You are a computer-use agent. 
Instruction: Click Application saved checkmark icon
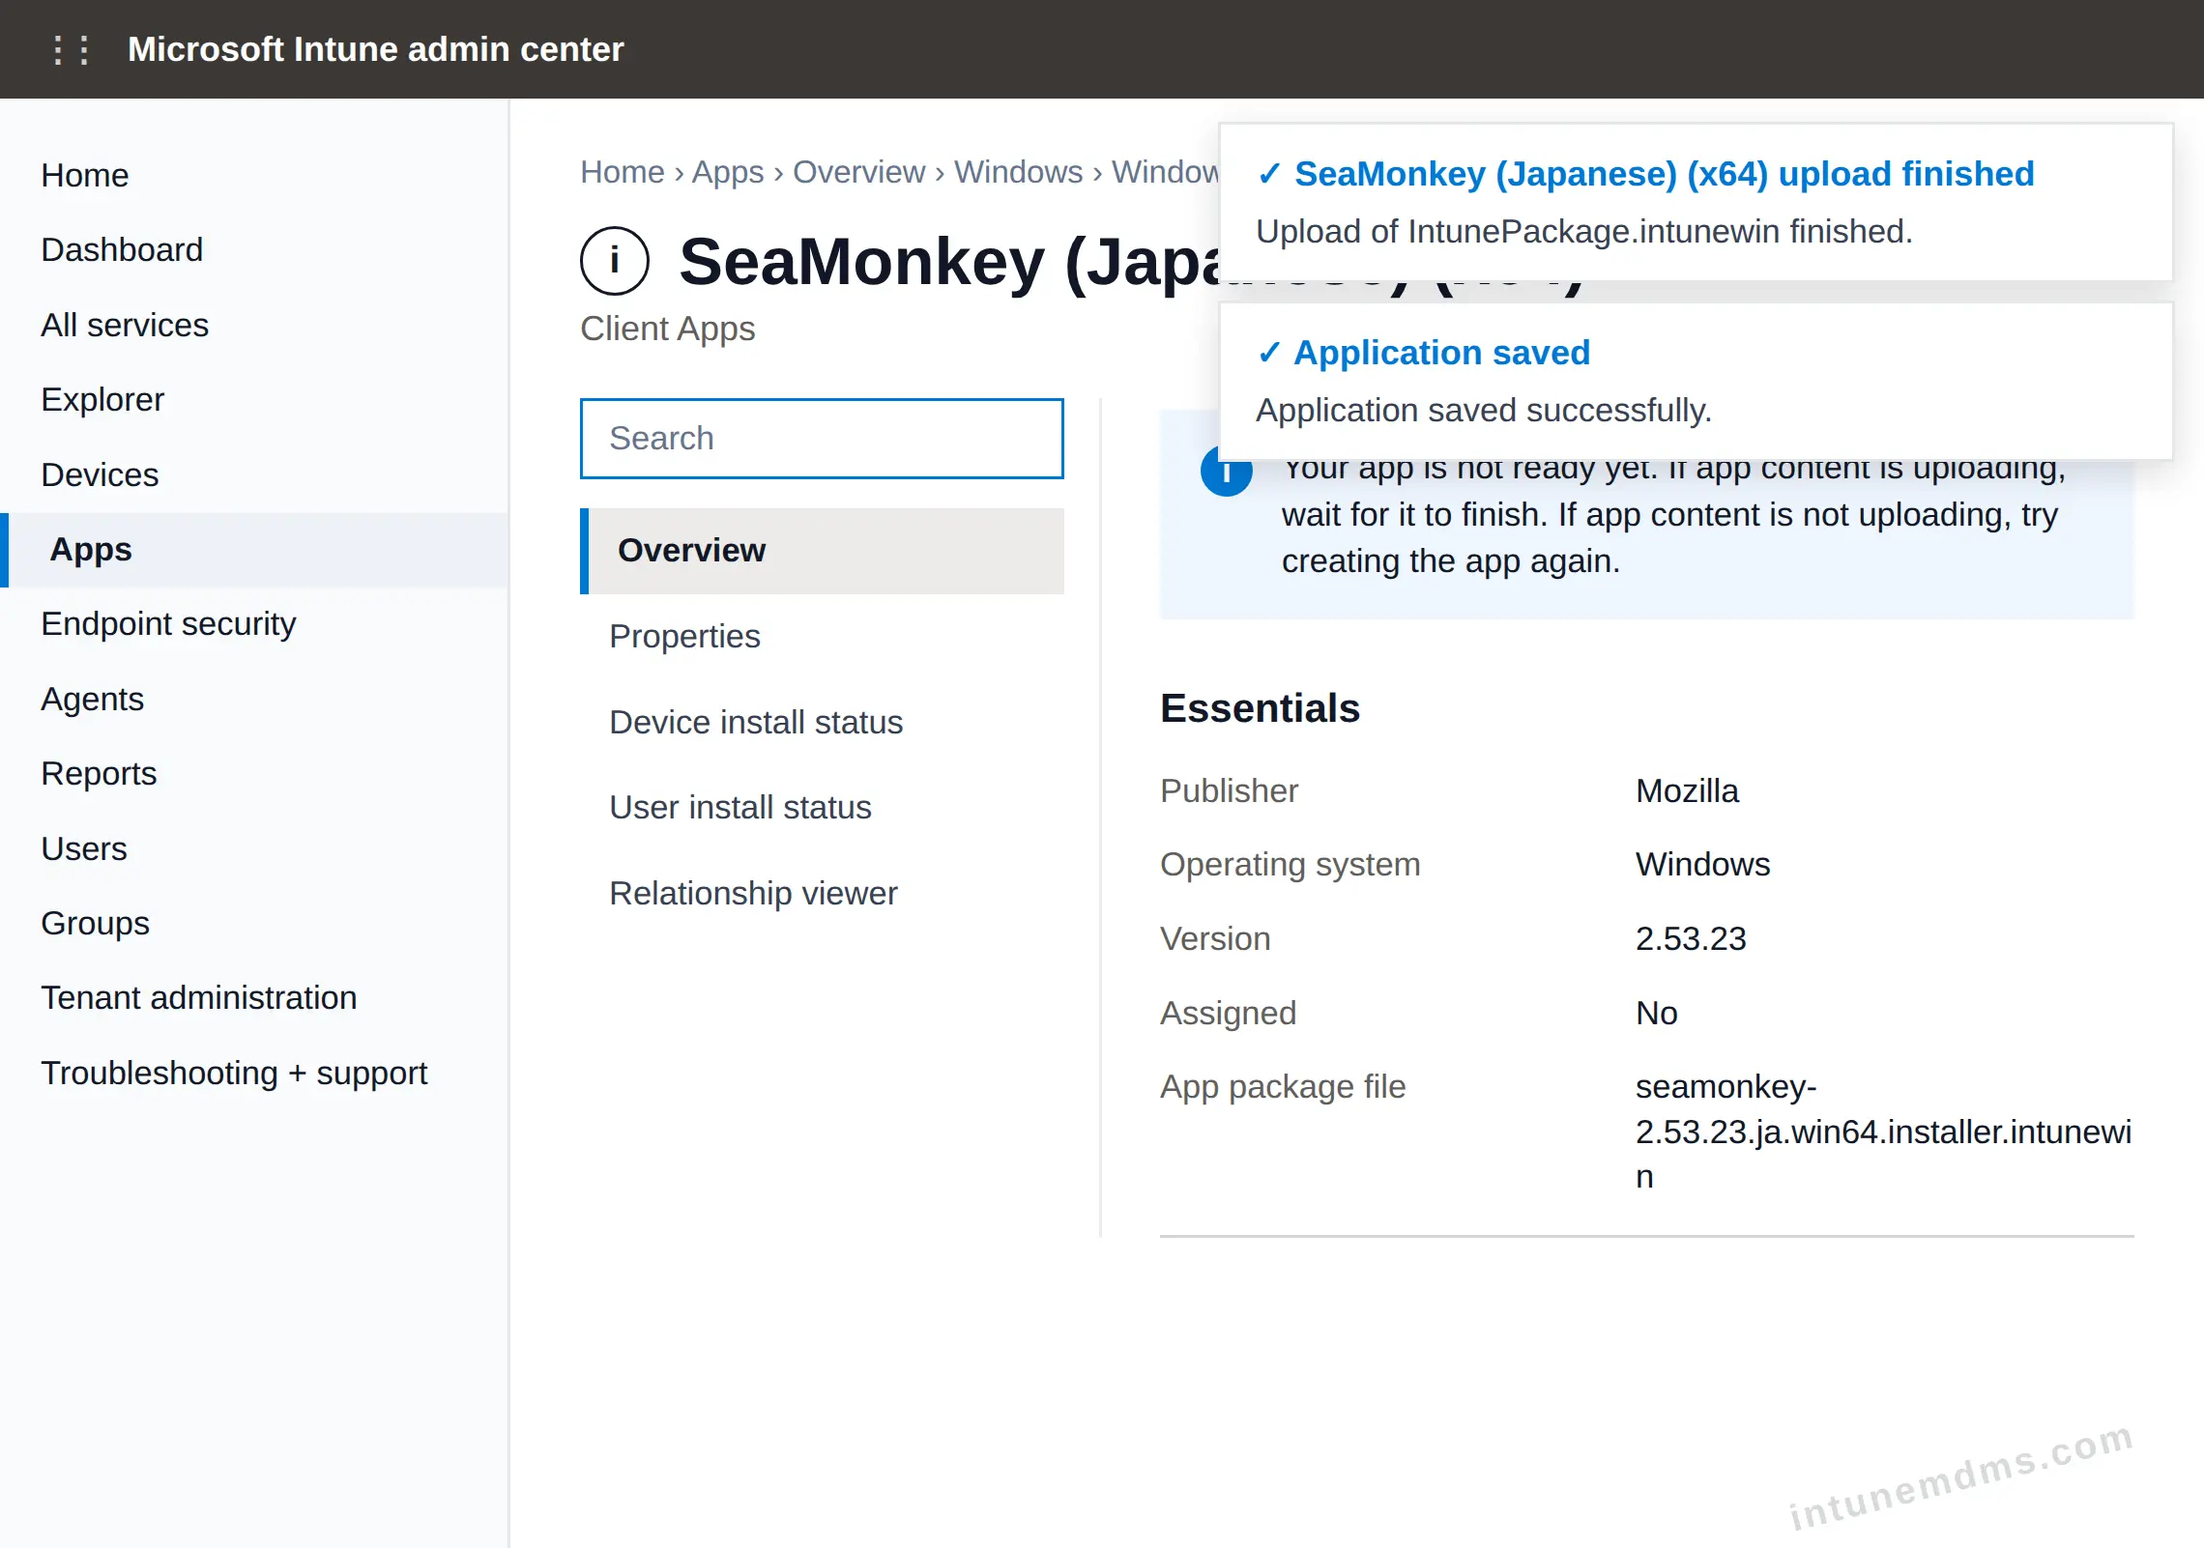tap(1269, 353)
